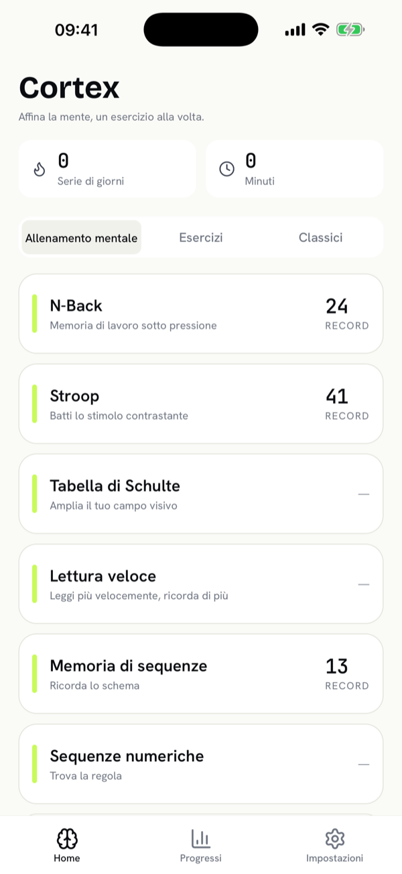Tap the Wi-Fi status icon

point(321,30)
